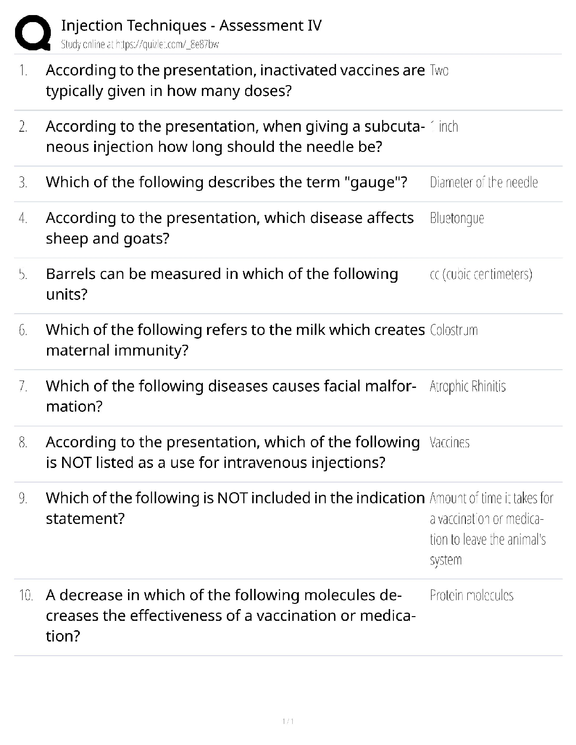The height and width of the screenshot is (745, 576).
Task: Click the question defining the term "gauge"
Action: [x=226, y=182]
